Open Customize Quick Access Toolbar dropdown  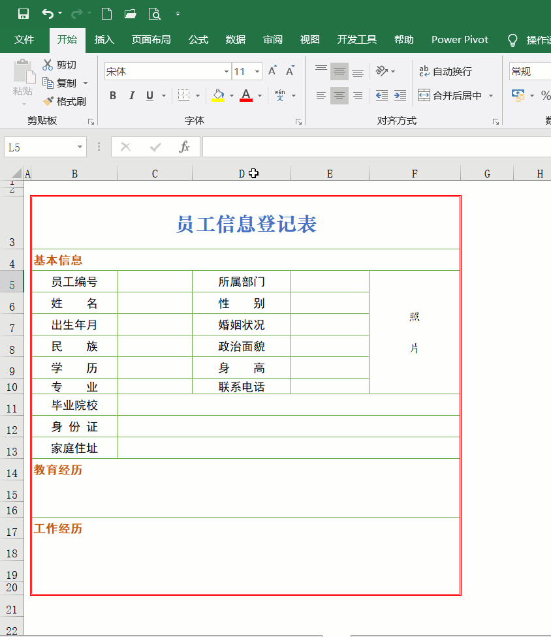[x=178, y=14]
